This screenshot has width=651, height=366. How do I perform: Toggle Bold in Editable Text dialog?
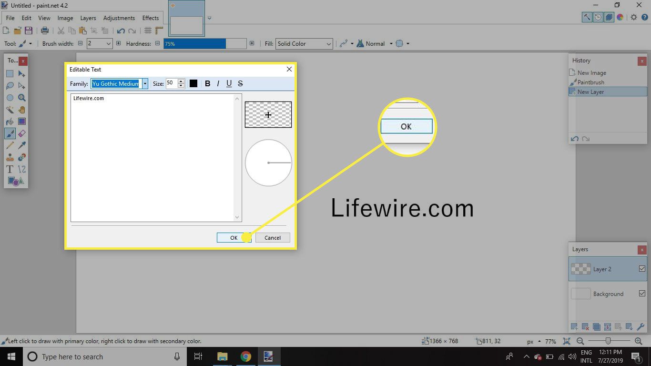tap(207, 83)
